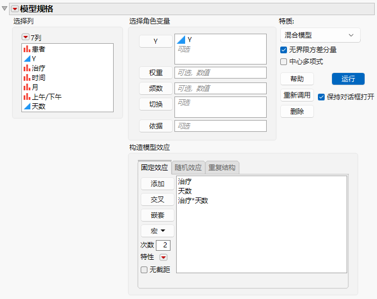This screenshot has width=377, height=299.
Task: Select the 治疗 column in column list
Action: click(x=38, y=68)
